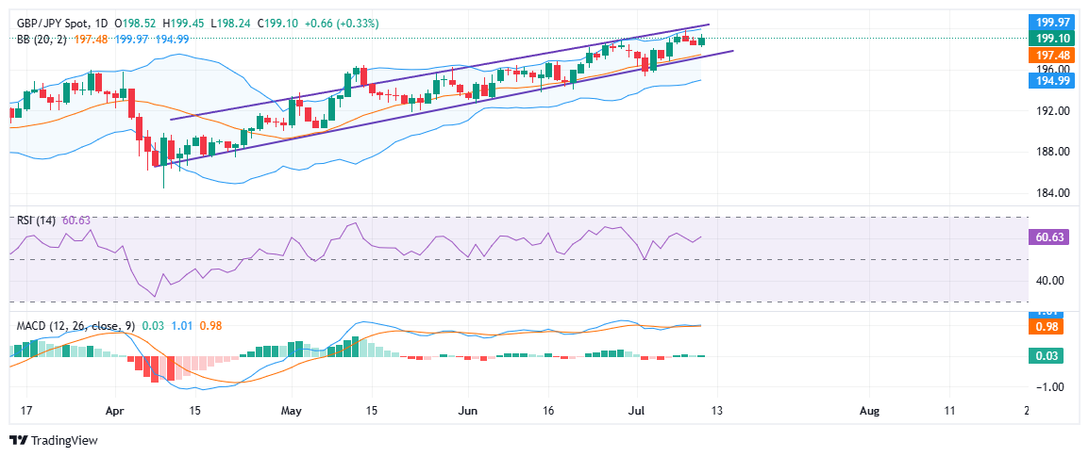Select the orange 197.48 basis price tag
The width and height of the screenshot is (1089, 457).
point(1053,56)
